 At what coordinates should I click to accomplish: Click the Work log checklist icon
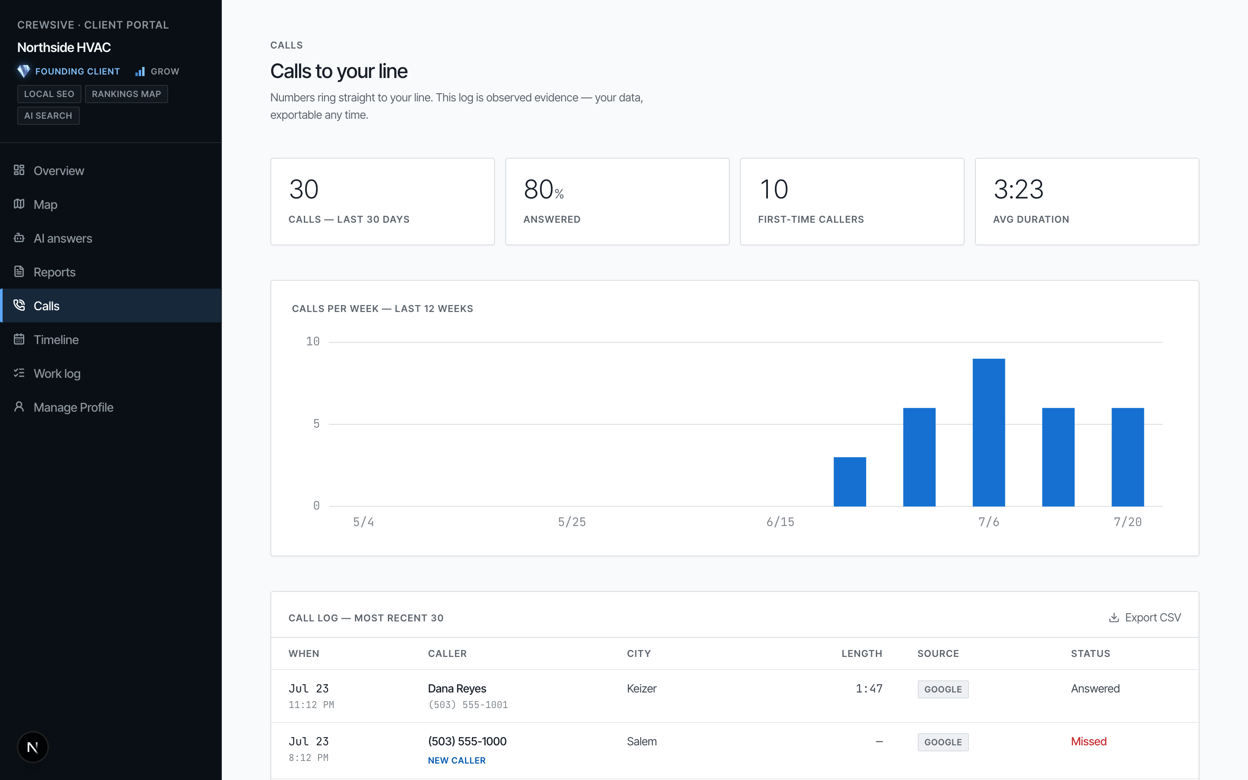pos(19,373)
